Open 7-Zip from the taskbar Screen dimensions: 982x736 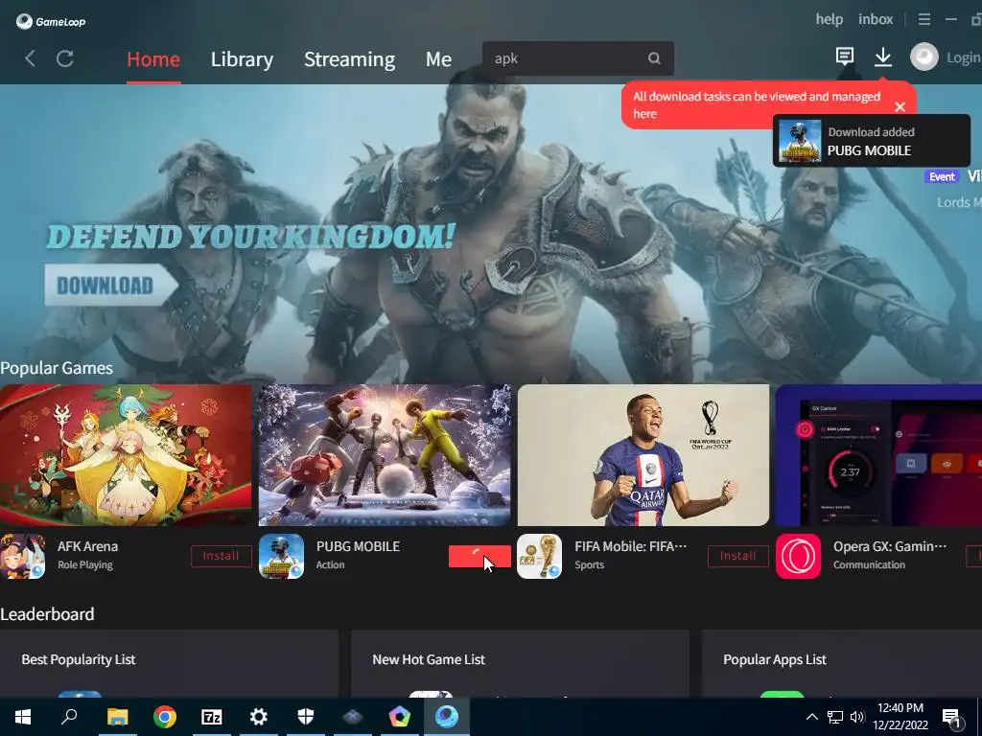pyautogui.click(x=212, y=717)
